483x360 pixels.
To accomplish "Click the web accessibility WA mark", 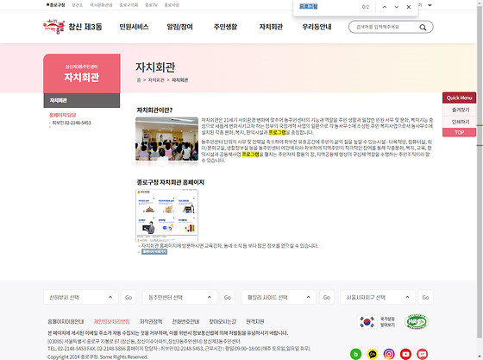I will [417, 322].
